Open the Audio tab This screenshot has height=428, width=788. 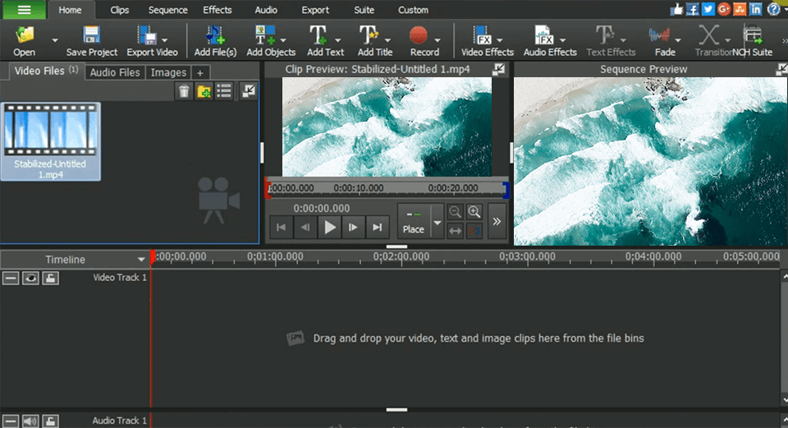point(266,10)
